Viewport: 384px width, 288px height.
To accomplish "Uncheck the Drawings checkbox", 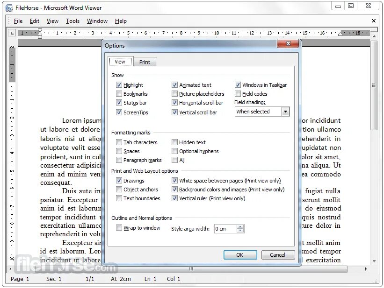I will coord(119,181).
